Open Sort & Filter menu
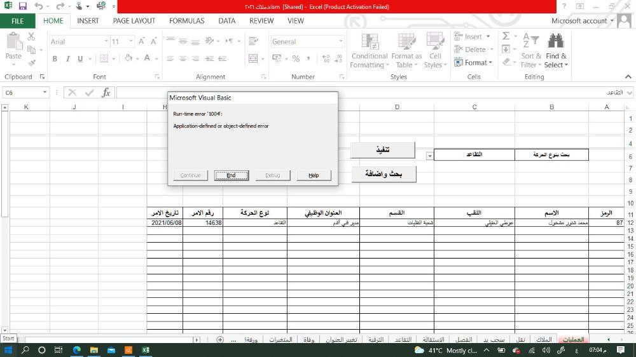Image resolution: width=636 pixels, height=357 pixels. click(531, 51)
